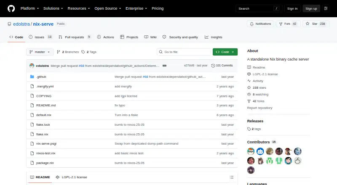View 238 stars link

pos(257,87)
